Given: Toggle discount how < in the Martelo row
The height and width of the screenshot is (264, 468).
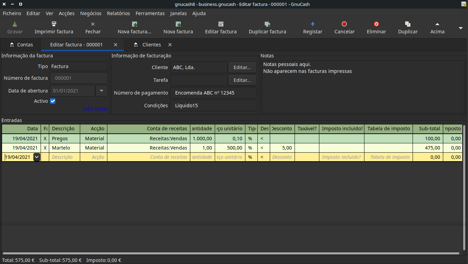Looking at the screenshot, I should tap(264, 148).
